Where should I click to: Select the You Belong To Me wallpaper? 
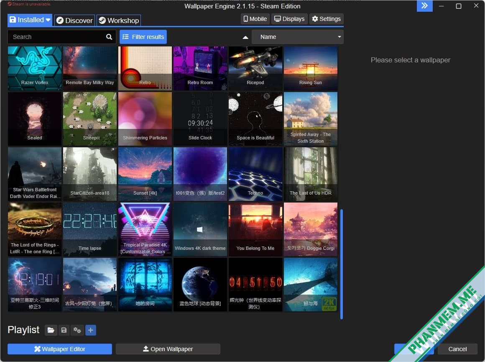coord(255,229)
